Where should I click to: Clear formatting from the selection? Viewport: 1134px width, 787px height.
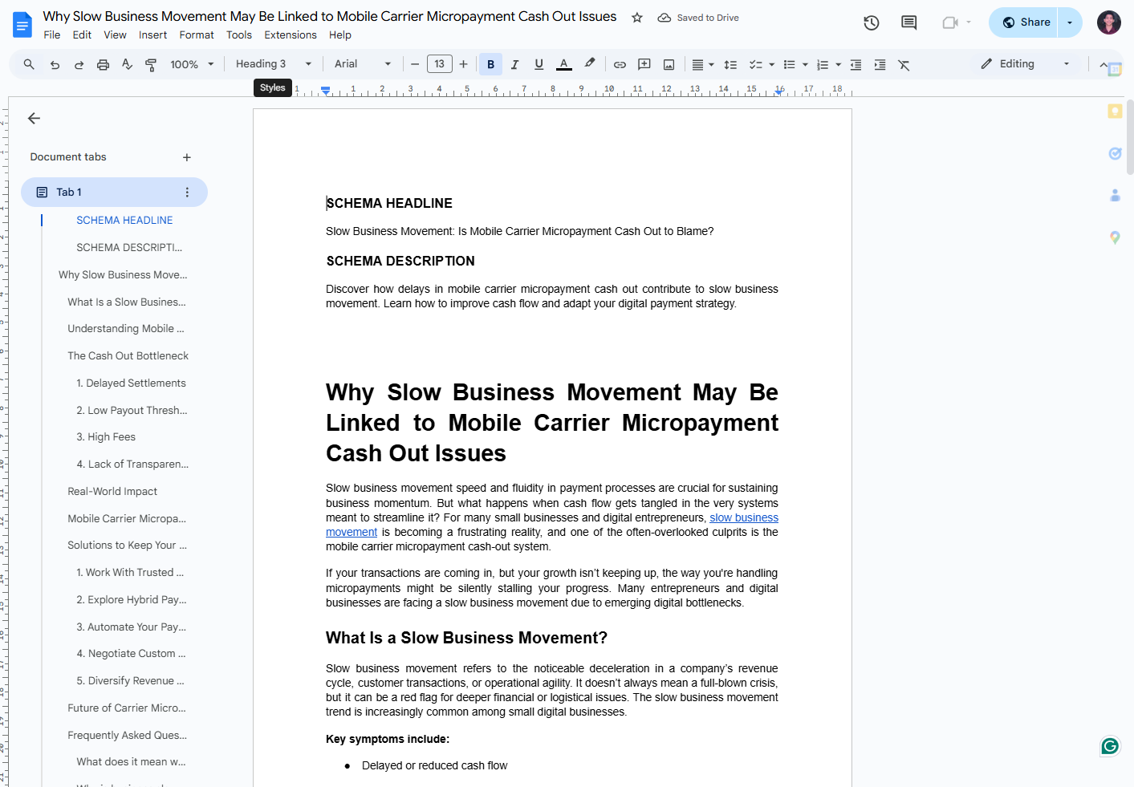(x=904, y=64)
